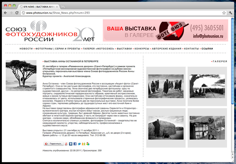Viewport: 236px width, 164px height.
Task: Share to Facebook via the f icon
Action: click(75, 144)
